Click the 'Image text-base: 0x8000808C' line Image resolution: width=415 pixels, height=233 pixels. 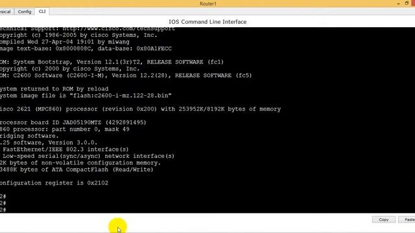(x=86, y=49)
